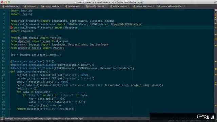Image resolution: width=217 pixels, height=122 pixels.
Task: Click the error stripe marker for line 18
Action: 216,69
